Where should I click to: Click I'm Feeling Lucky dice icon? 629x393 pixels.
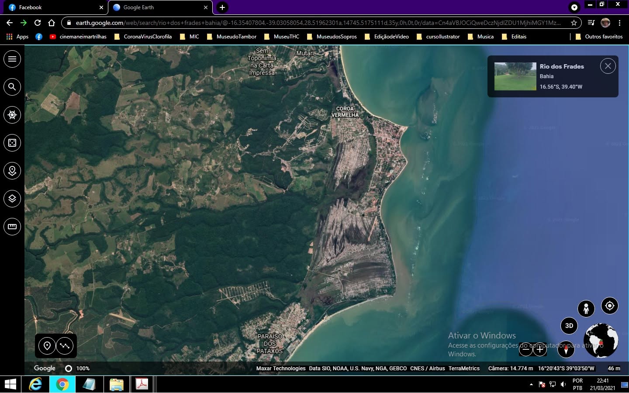[12, 143]
